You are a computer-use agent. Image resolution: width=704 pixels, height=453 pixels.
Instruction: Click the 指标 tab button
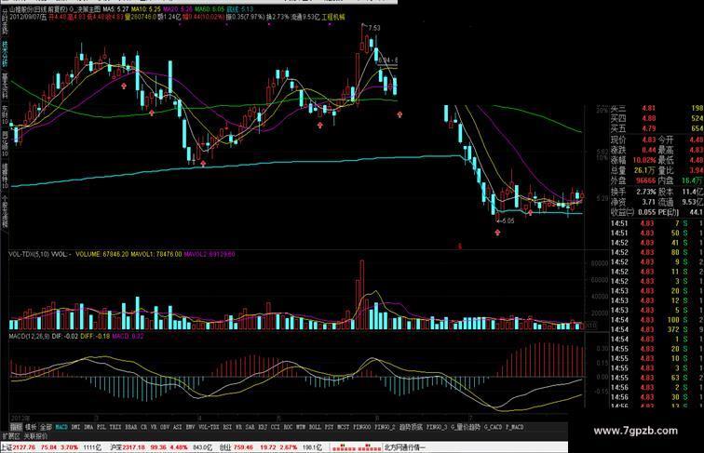(16, 427)
